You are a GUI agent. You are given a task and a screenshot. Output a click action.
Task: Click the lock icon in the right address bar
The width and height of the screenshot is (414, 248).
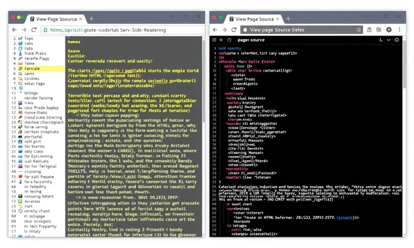click(x=245, y=30)
